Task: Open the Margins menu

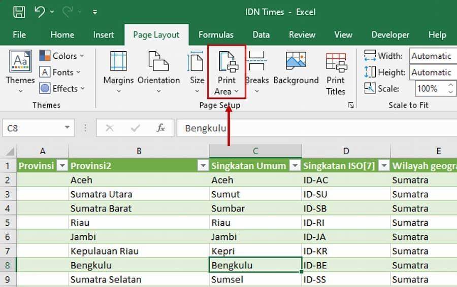Action: coord(118,72)
